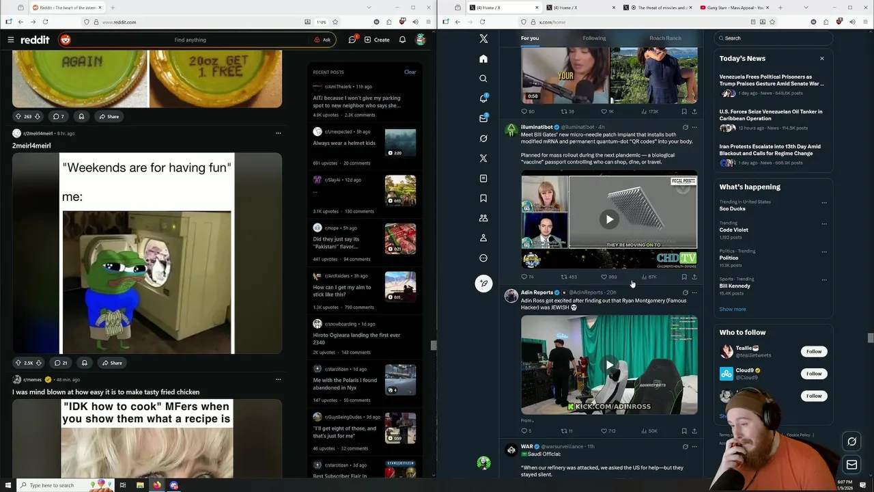Open Reddit hamburger menu
This screenshot has width=874, height=492.
[10, 40]
